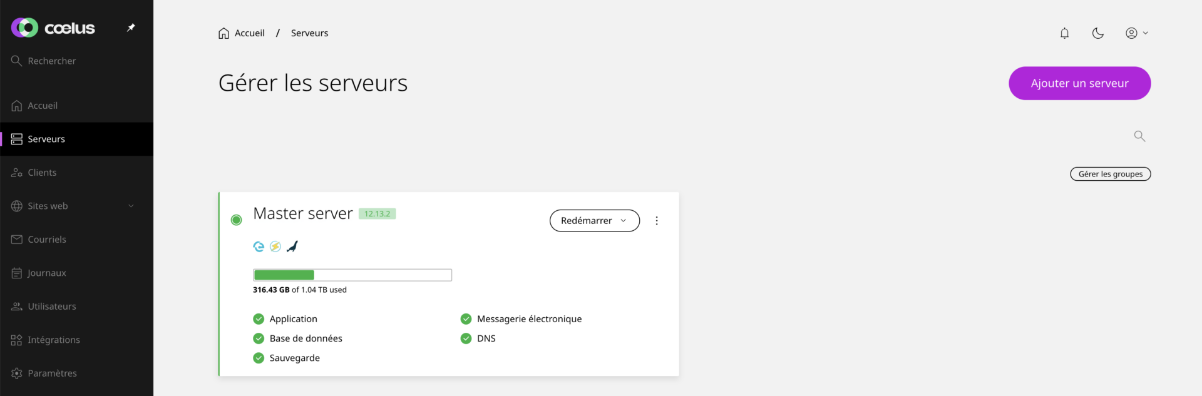The height and width of the screenshot is (396, 1202).
Task: Click the search magnifier above the server list
Action: pyautogui.click(x=1139, y=136)
